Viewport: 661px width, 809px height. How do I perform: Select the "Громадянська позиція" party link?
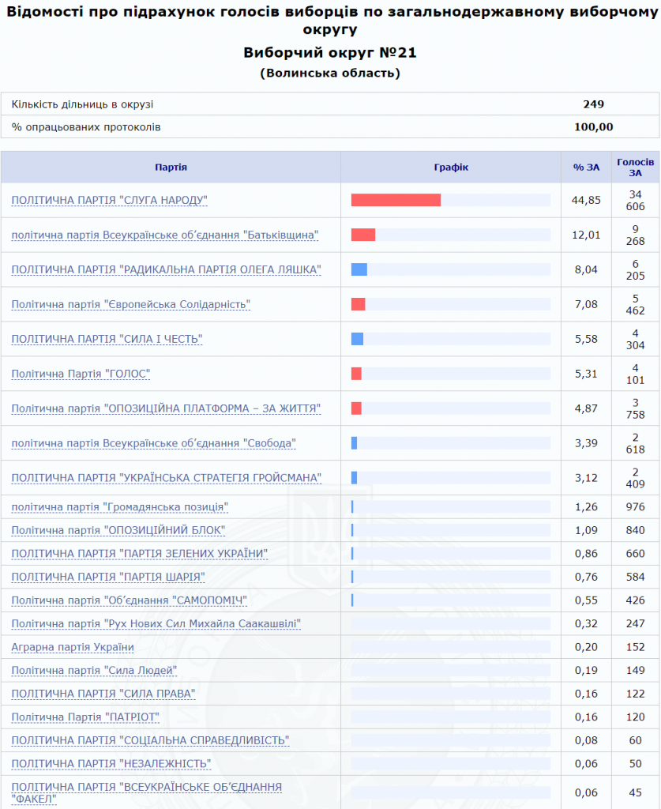[x=120, y=506]
